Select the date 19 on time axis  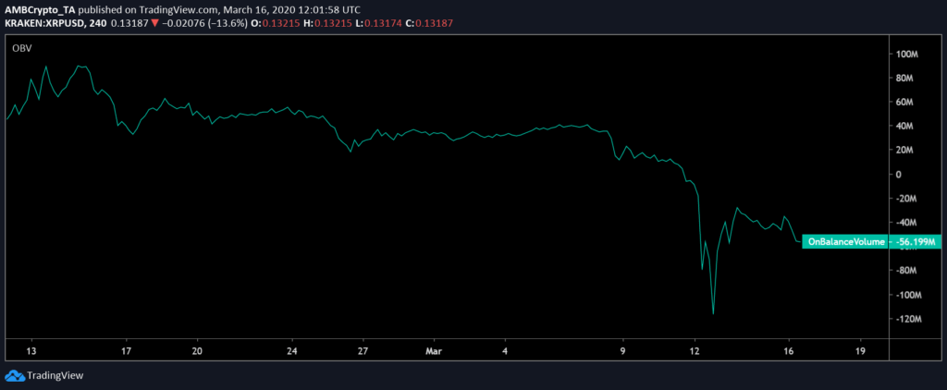pyautogui.click(x=860, y=351)
